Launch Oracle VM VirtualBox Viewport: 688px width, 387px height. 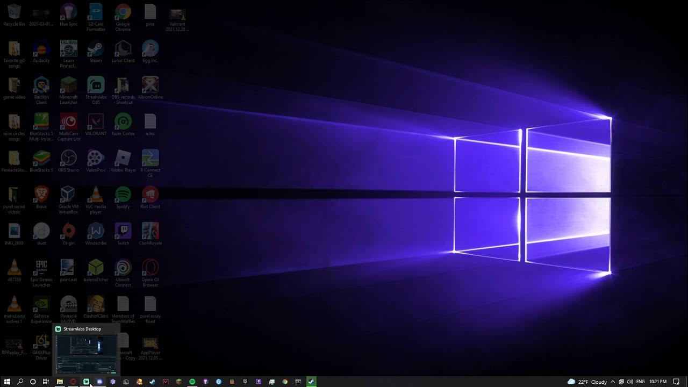click(68, 200)
